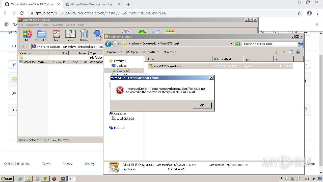Viewport: 323px width, 182px height.
Task: Select Downloads in Explorer's sidebar
Action: click(x=123, y=71)
